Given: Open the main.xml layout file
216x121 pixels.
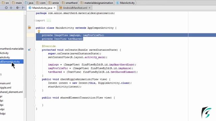Looking at the screenshot, I should click(5, 83).
